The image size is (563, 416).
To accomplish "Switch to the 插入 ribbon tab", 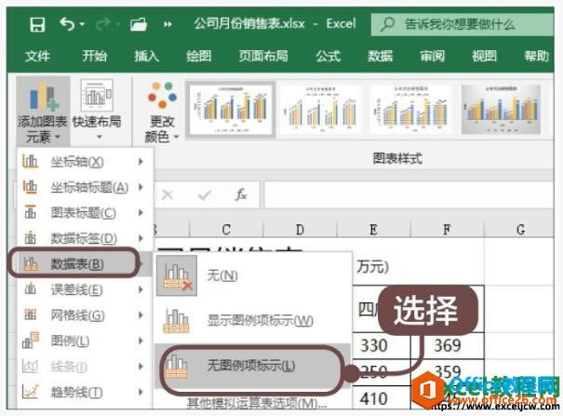I will [146, 57].
